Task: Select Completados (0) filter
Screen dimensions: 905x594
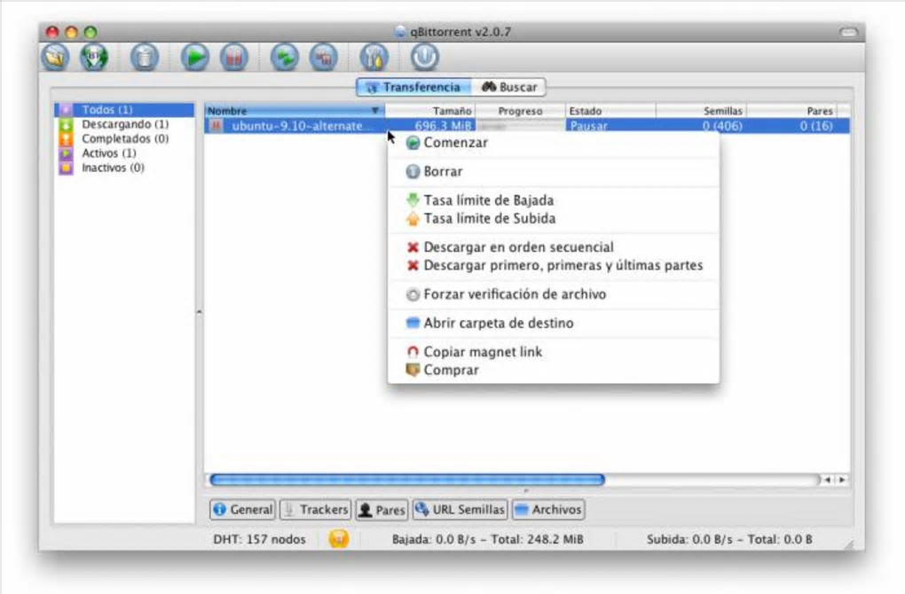Action: coord(124,138)
